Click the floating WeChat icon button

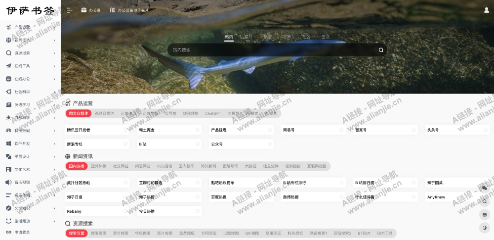pyautogui.click(x=485, y=188)
